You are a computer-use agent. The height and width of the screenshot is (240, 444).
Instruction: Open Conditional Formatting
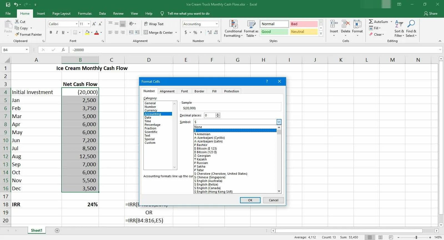(x=233, y=28)
